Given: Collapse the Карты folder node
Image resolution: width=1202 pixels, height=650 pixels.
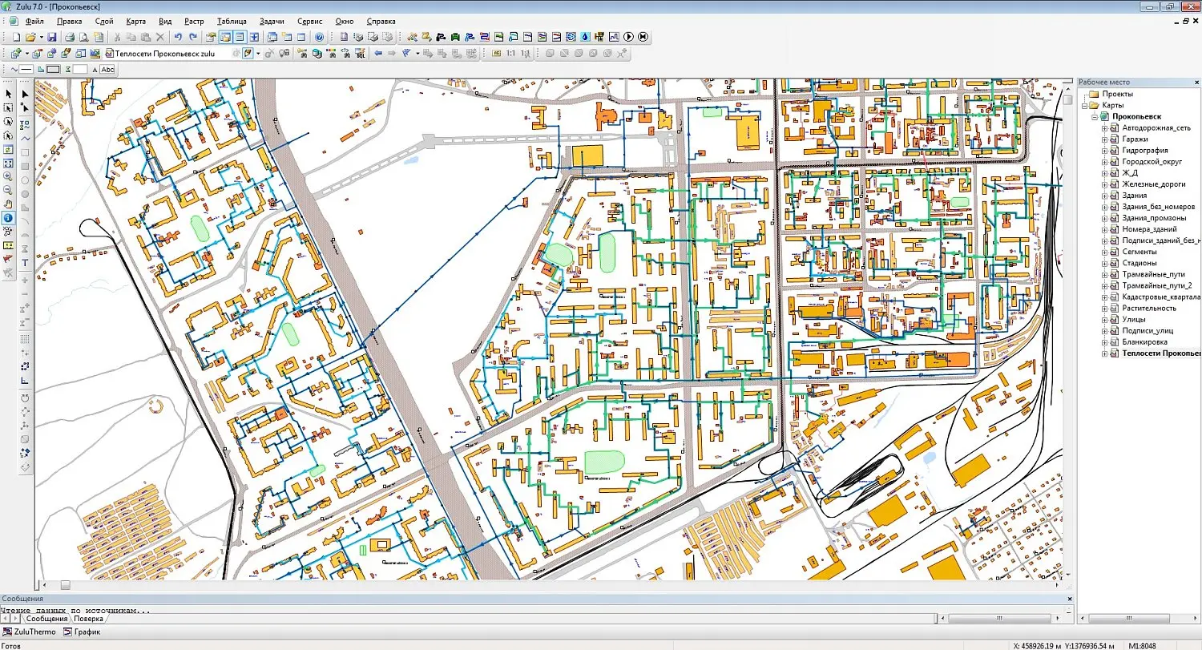Looking at the screenshot, I should point(1085,105).
